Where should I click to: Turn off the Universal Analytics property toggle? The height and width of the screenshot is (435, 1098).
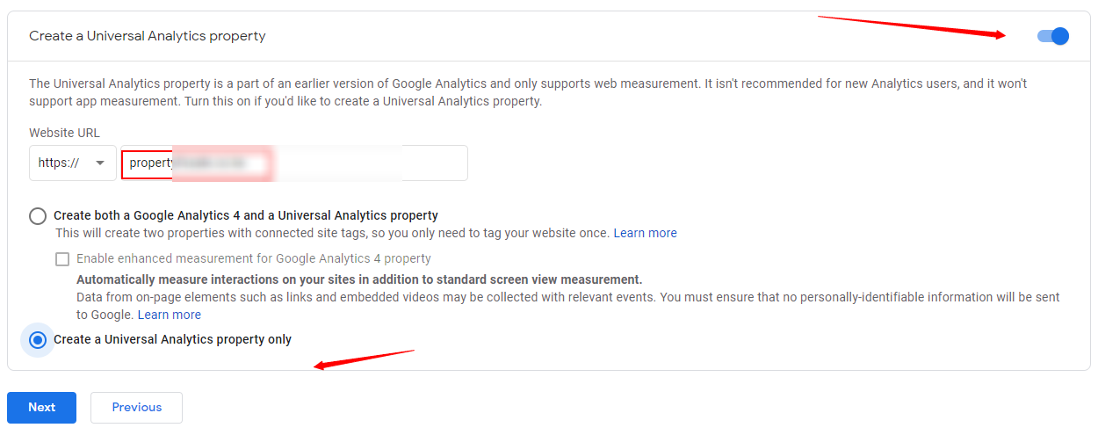point(1052,36)
